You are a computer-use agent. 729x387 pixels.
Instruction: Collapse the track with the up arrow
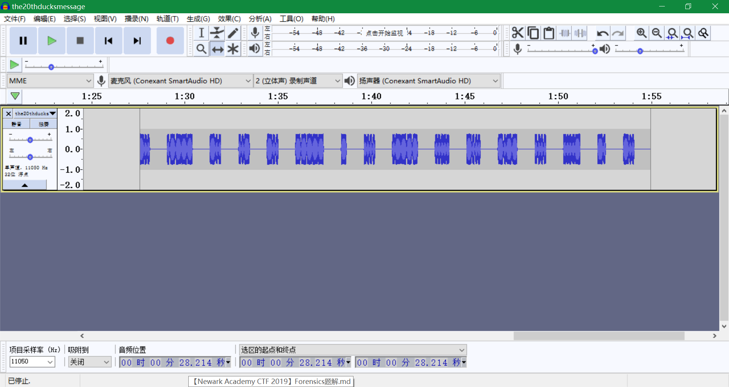(25, 185)
